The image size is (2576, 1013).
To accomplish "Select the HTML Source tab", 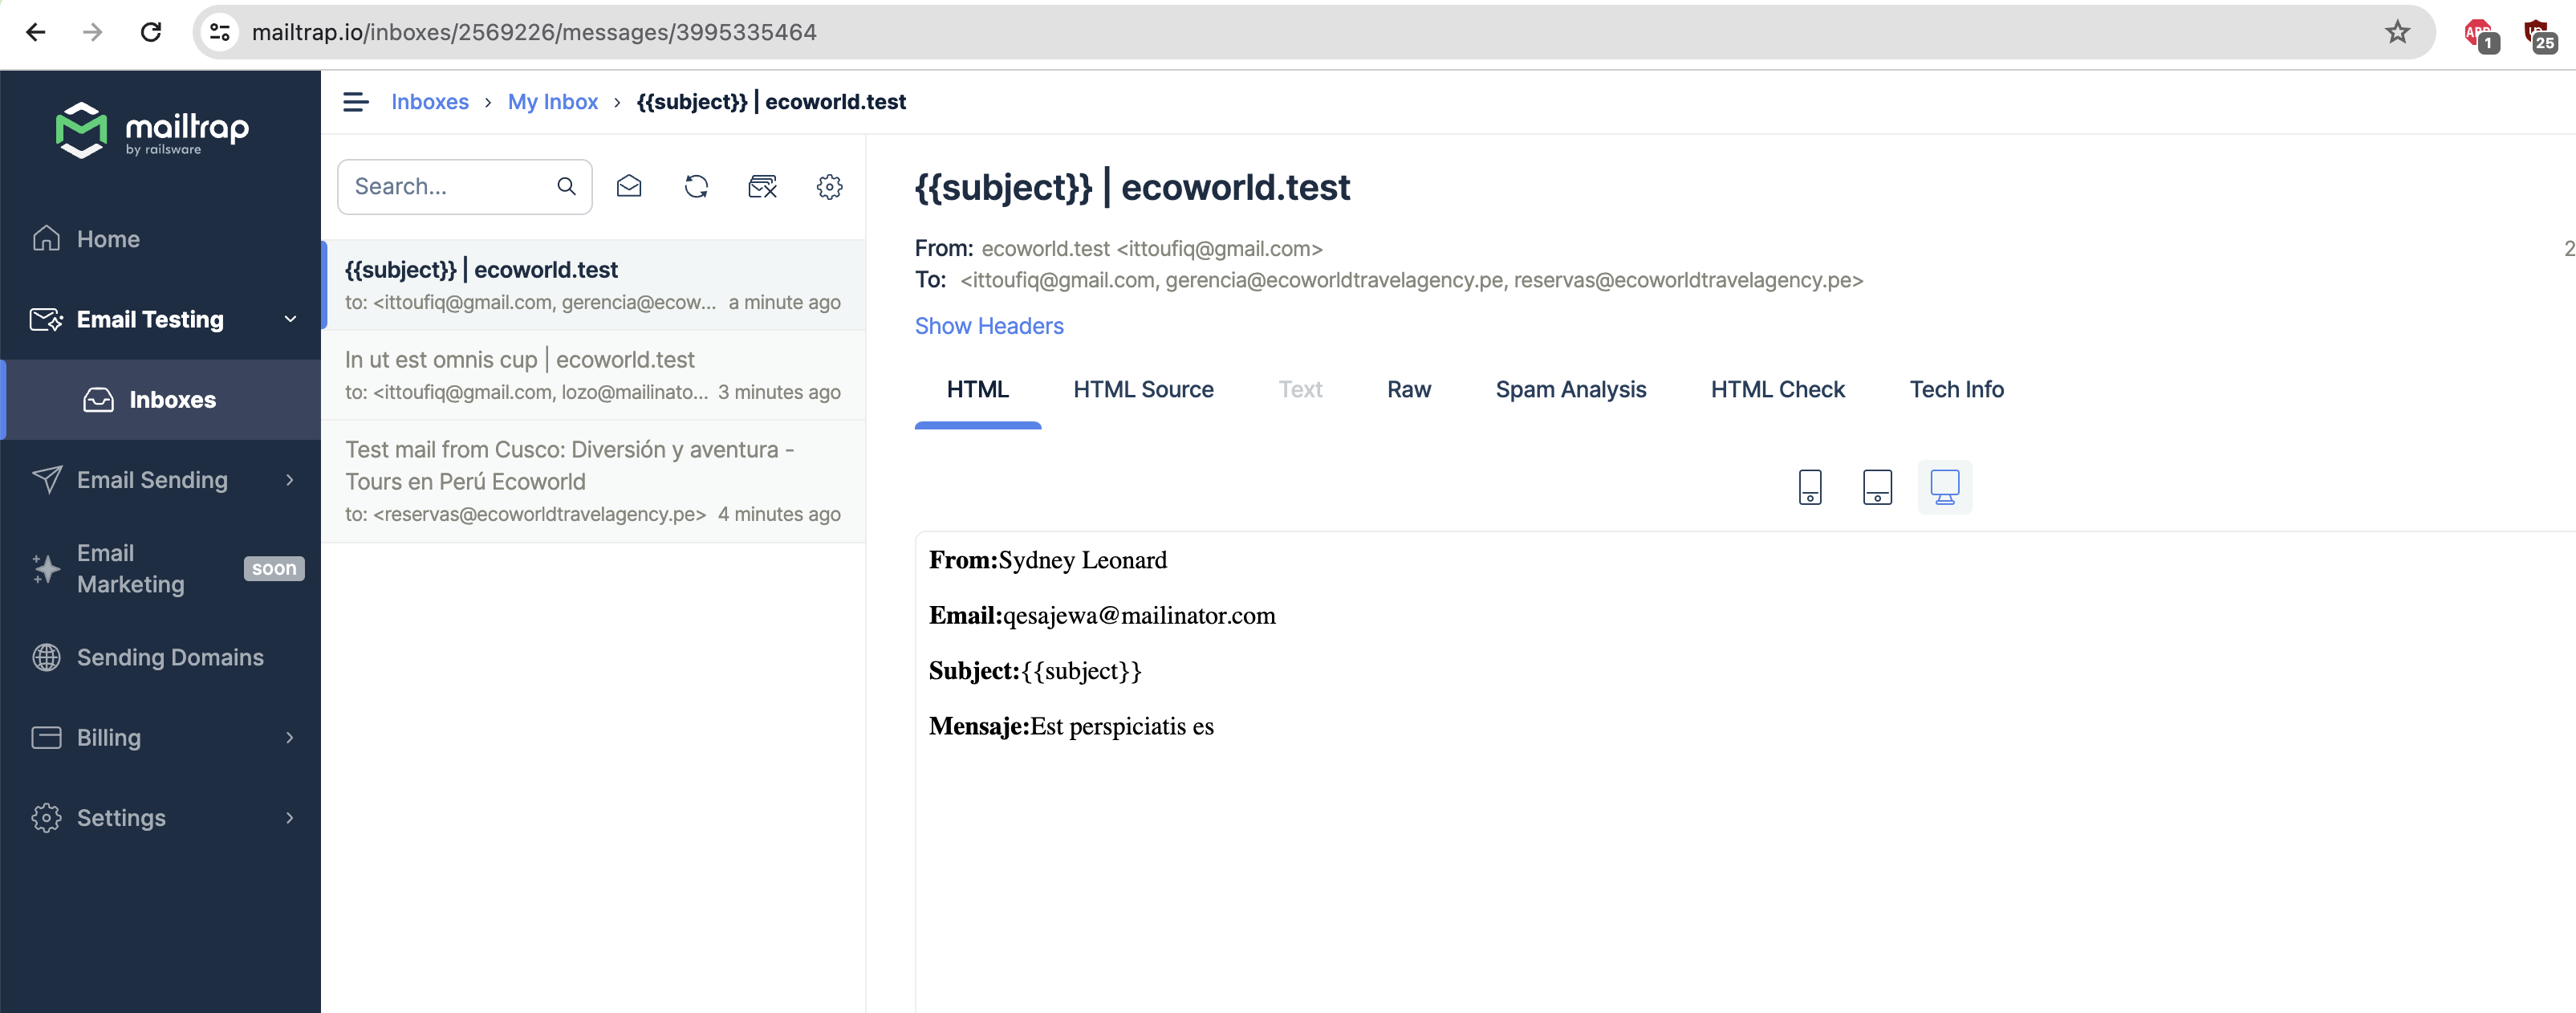I will pyautogui.click(x=1144, y=390).
